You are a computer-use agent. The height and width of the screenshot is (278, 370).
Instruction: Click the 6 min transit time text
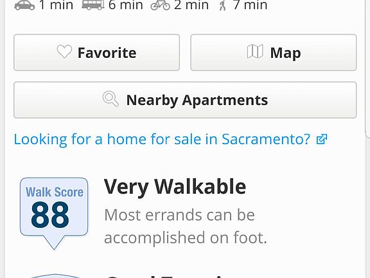(125, 5)
